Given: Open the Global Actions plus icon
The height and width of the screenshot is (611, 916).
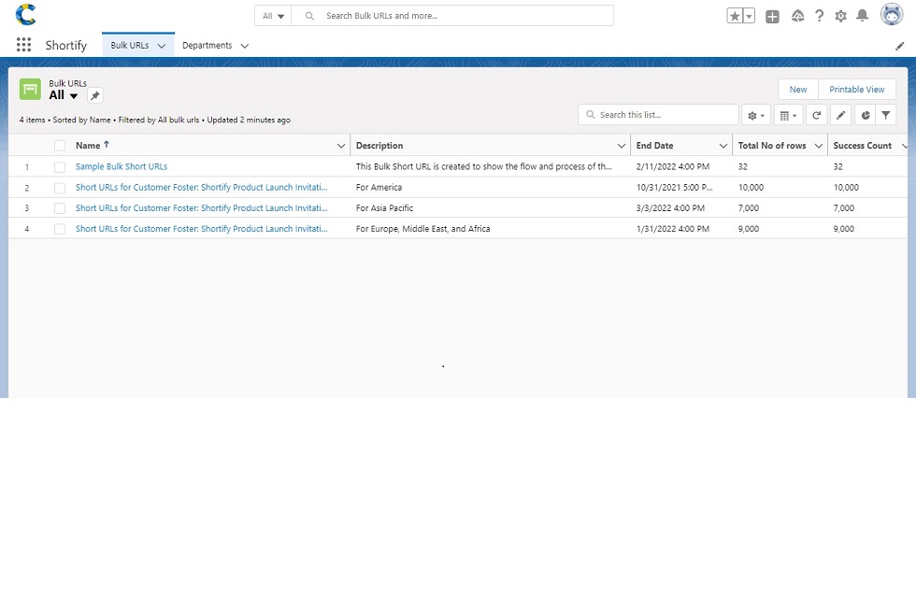Looking at the screenshot, I should tap(772, 16).
